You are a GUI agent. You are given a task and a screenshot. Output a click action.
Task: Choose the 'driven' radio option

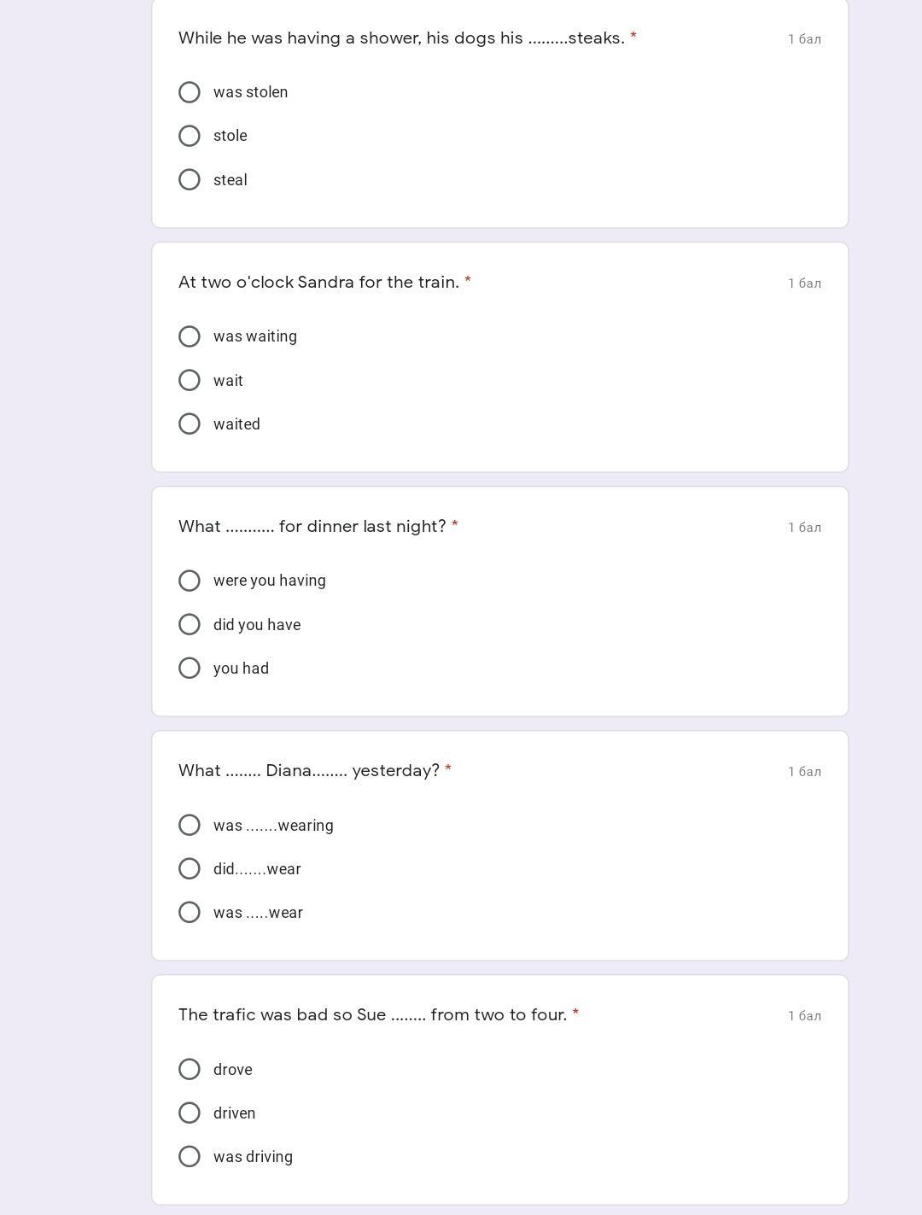pos(190,1113)
